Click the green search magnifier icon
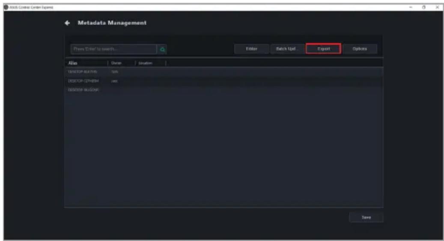Viewport: 444px width, 241px height. pos(162,49)
